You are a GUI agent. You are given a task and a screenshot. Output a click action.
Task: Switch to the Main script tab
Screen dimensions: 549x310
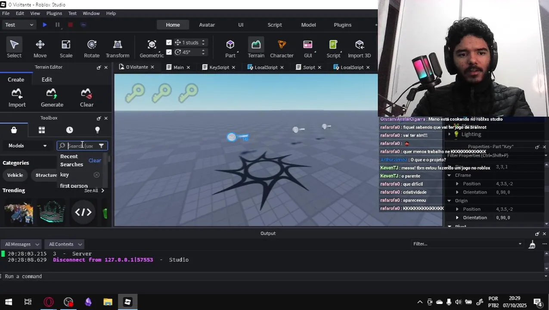pos(178,68)
